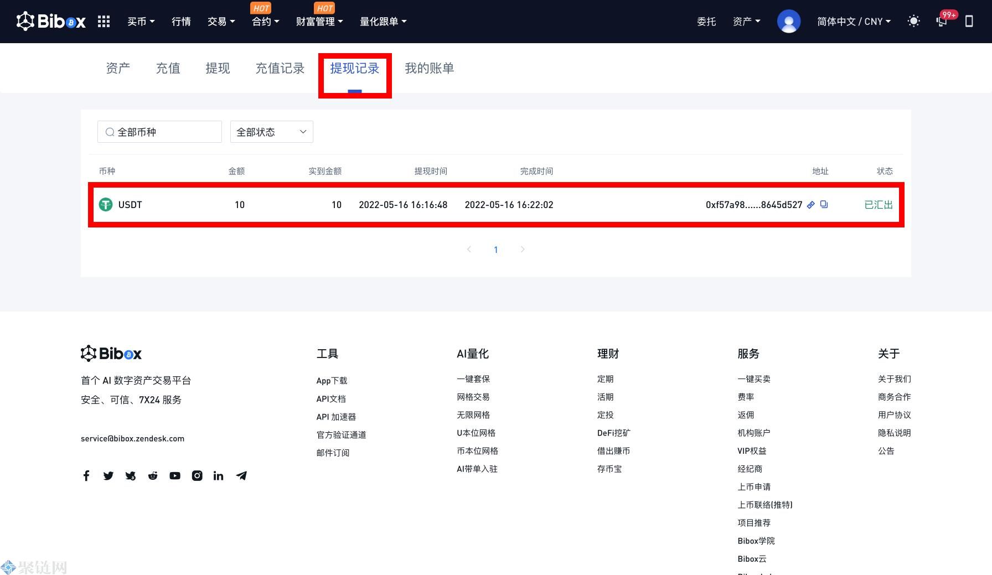Screen dimensions: 992x575
Task: Click the Bibox logo in the footer
Action: (111, 353)
